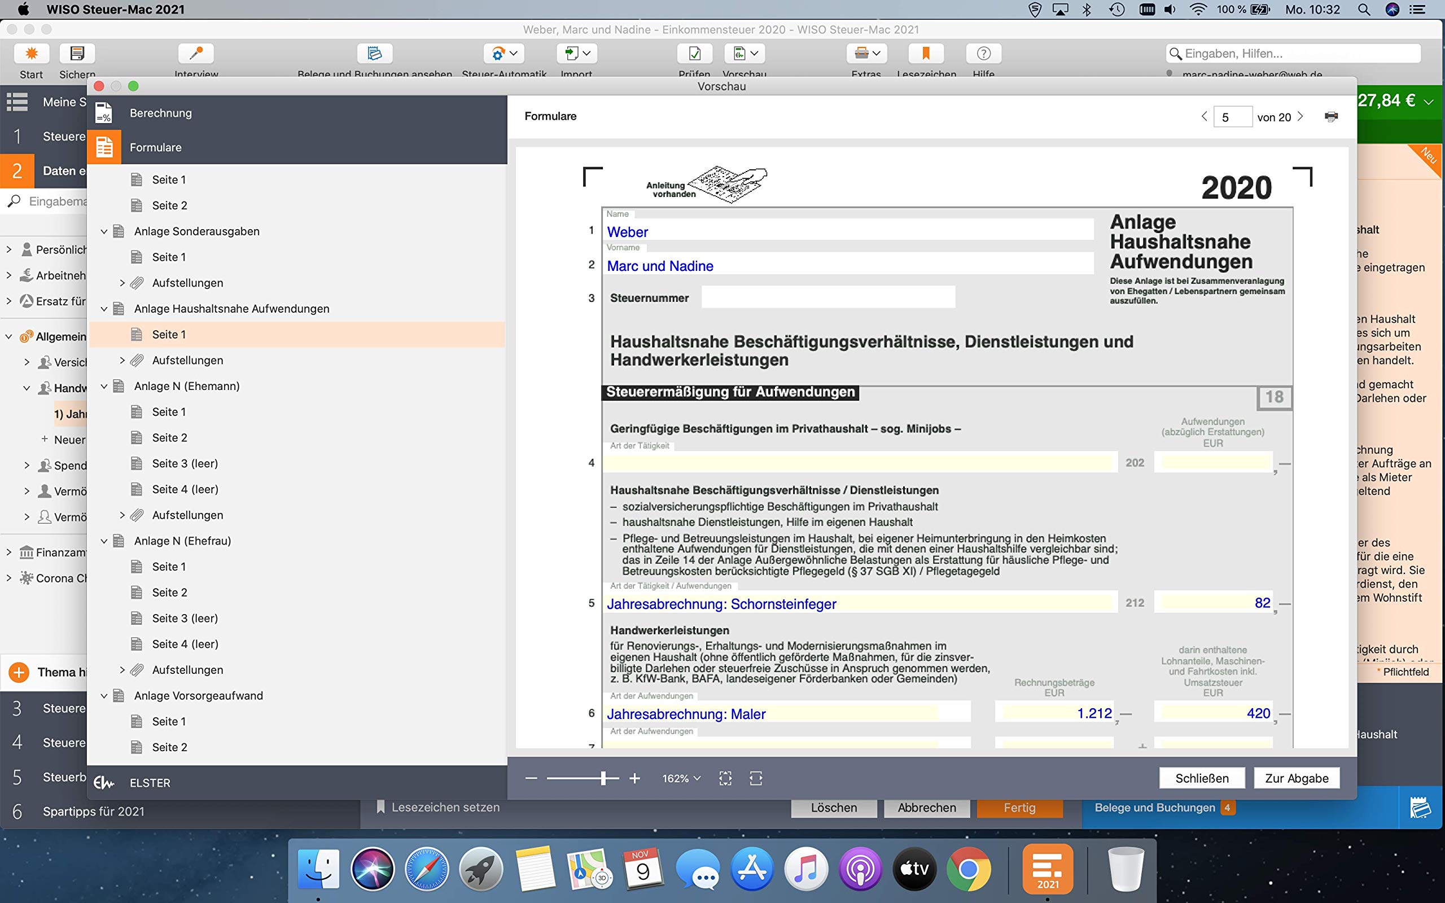The height and width of the screenshot is (903, 1445).
Task: Click the orange Fertig button
Action: [1019, 808]
